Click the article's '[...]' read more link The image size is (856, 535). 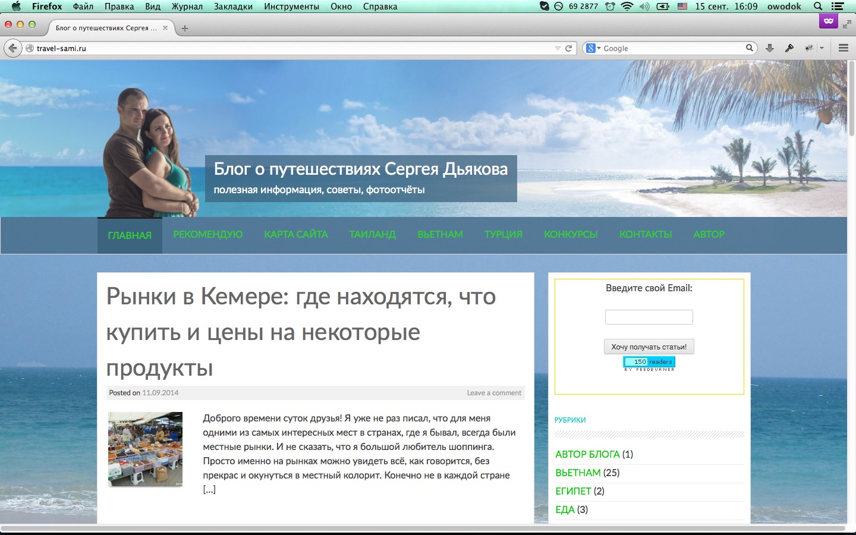pos(209,489)
